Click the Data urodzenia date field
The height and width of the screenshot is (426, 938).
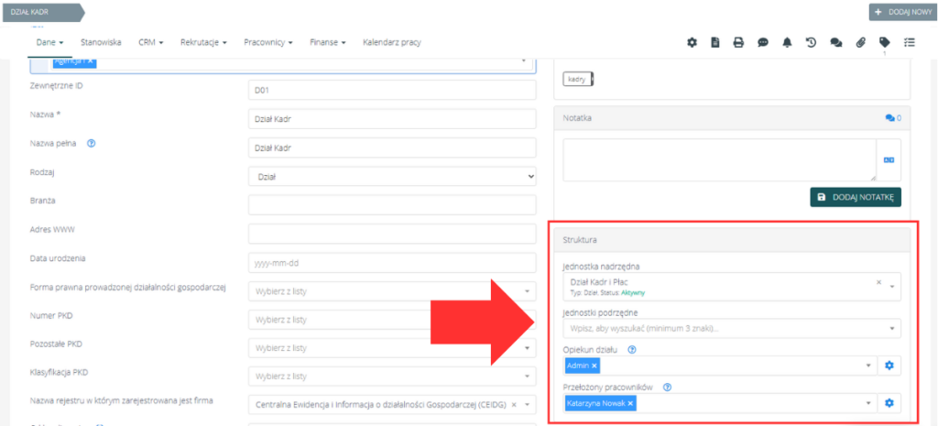pos(392,263)
